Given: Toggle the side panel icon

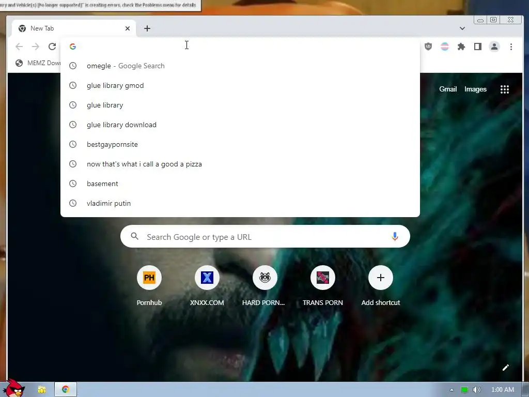Looking at the screenshot, I should 478,47.
